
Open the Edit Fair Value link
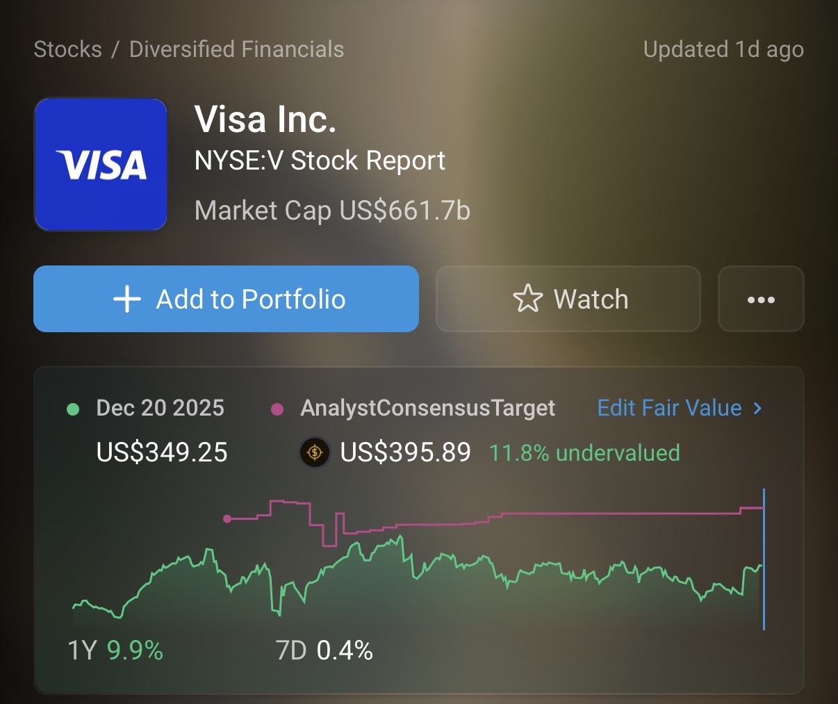(x=669, y=408)
